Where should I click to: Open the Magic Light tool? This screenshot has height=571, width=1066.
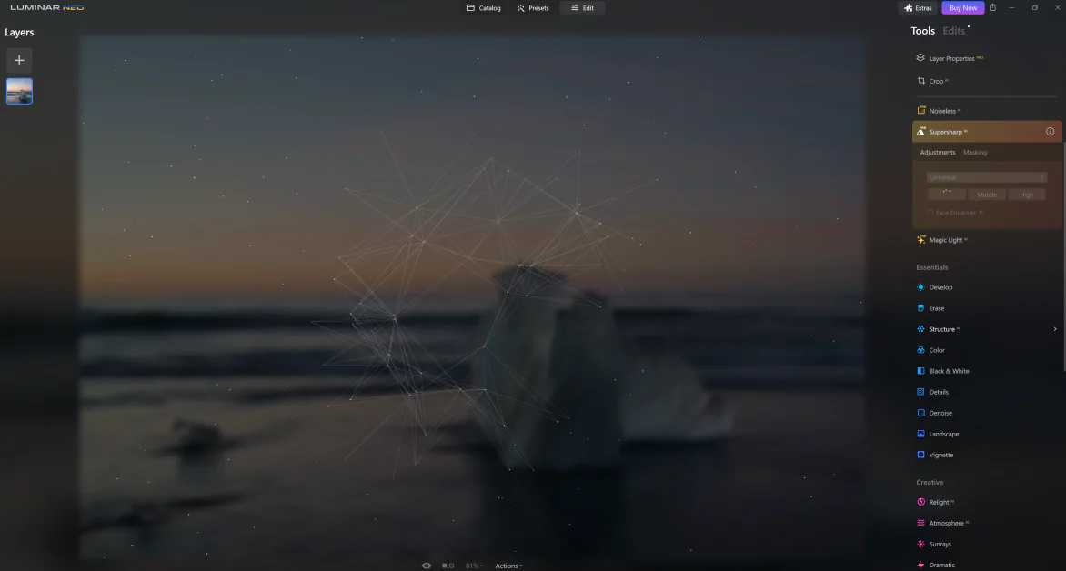pos(945,240)
